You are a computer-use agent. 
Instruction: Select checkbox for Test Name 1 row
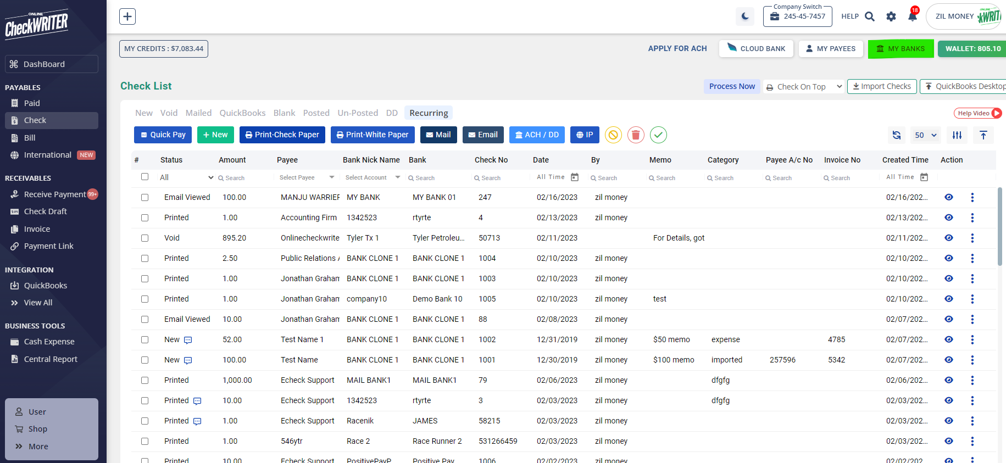tap(144, 339)
